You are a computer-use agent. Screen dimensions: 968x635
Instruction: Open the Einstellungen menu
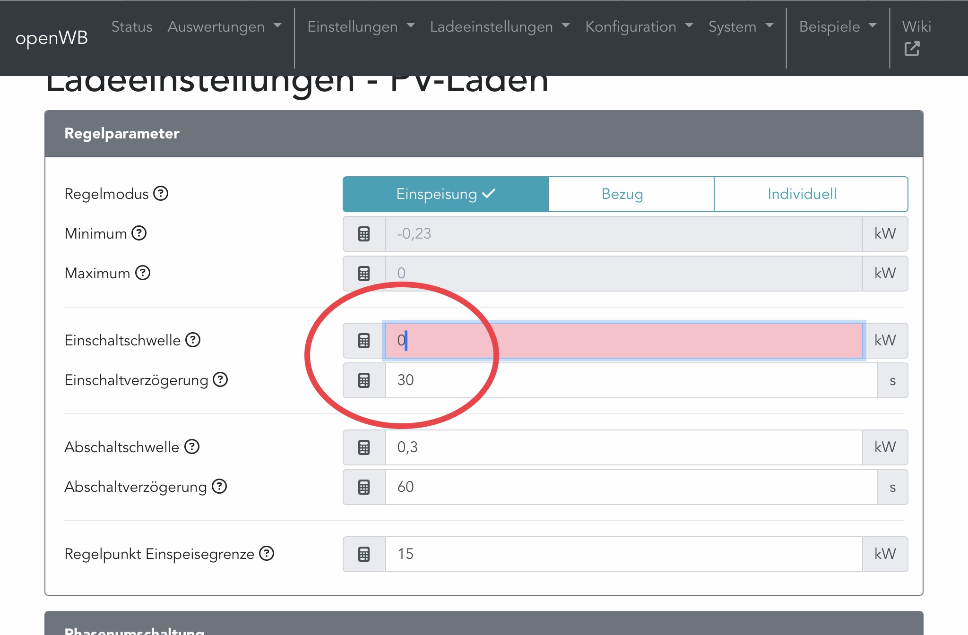tap(361, 27)
